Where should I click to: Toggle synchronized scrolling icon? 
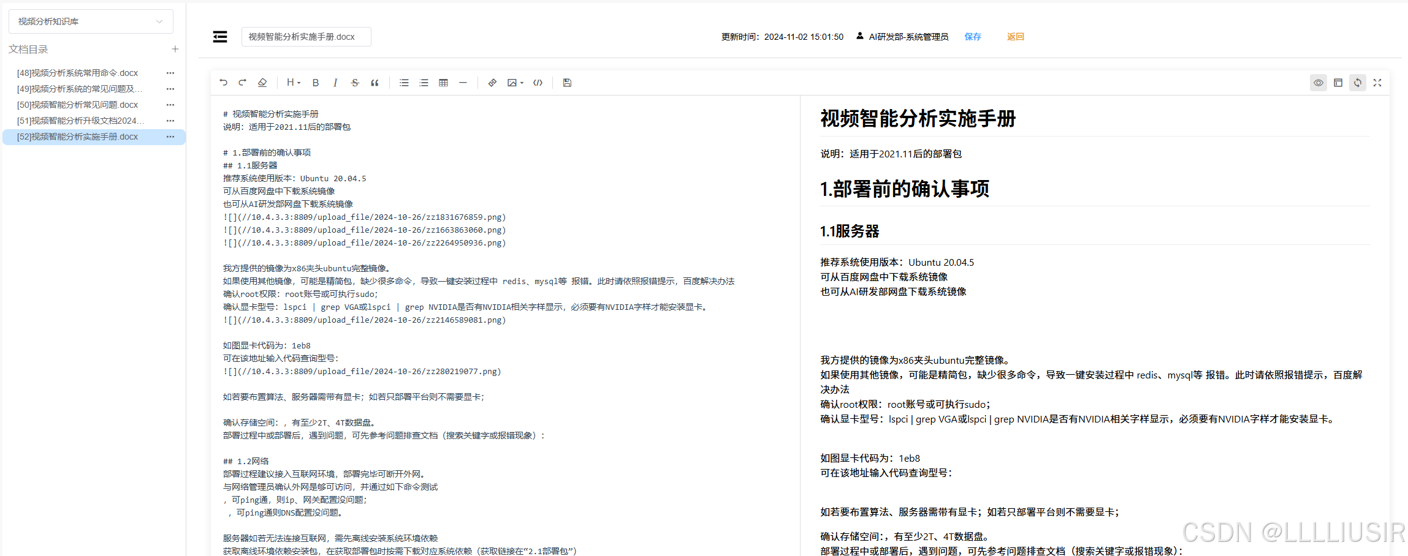pos(1358,83)
